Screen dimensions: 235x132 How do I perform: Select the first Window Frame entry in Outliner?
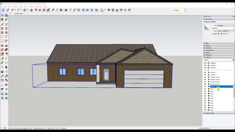pos(215,77)
